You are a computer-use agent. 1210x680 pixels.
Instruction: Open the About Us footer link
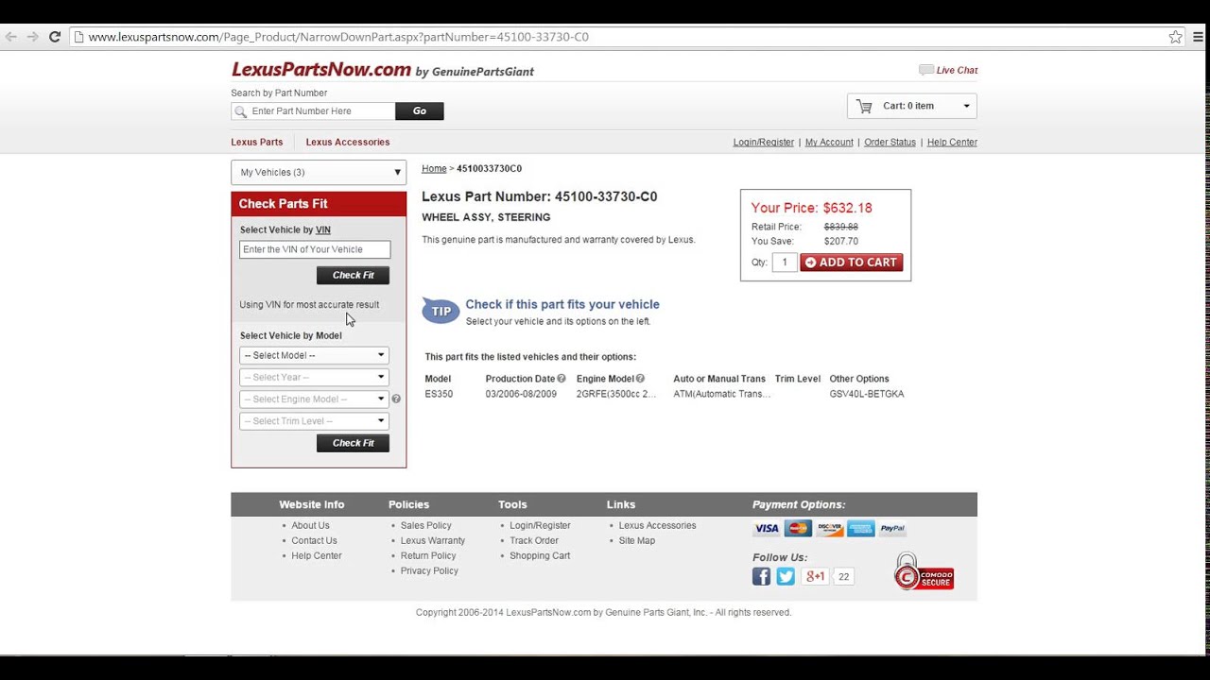click(x=310, y=526)
